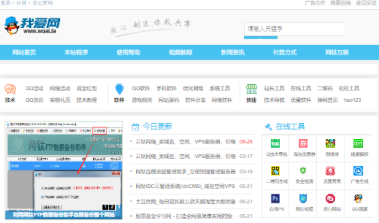Click the 快捷 shop category icon
Viewport: 379px width, 223px height.
point(251,89)
